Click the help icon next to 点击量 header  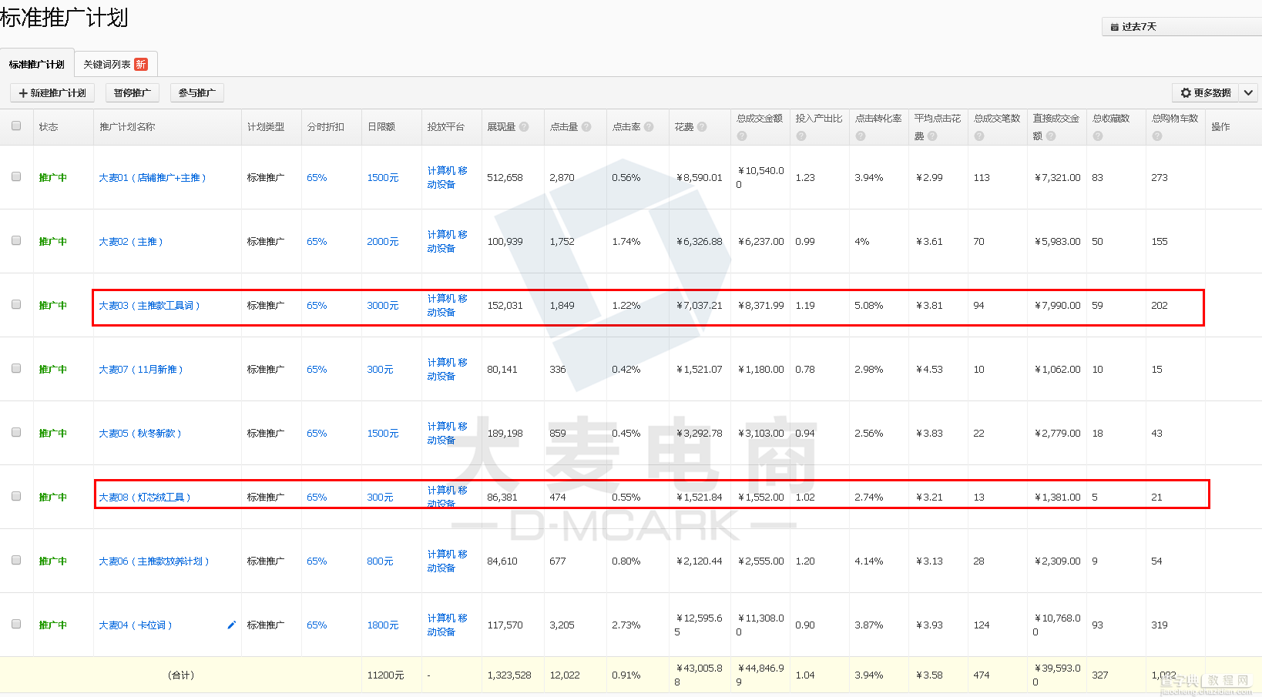click(x=586, y=127)
